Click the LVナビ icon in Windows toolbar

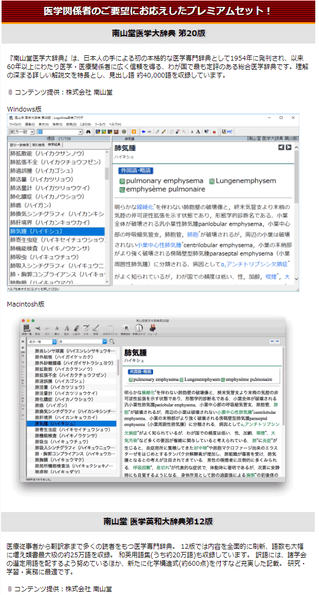pyautogui.click(x=227, y=132)
